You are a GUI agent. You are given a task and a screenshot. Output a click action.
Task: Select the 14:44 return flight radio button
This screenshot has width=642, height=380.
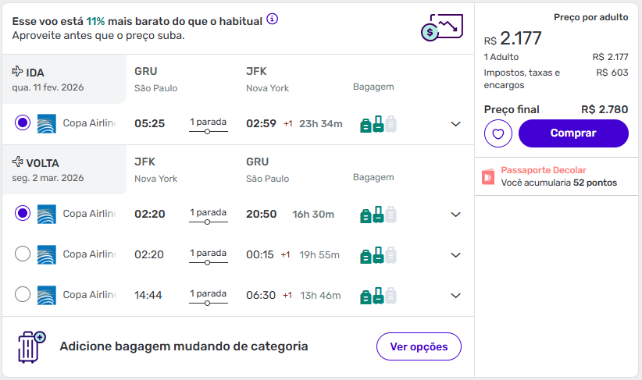coord(23,294)
